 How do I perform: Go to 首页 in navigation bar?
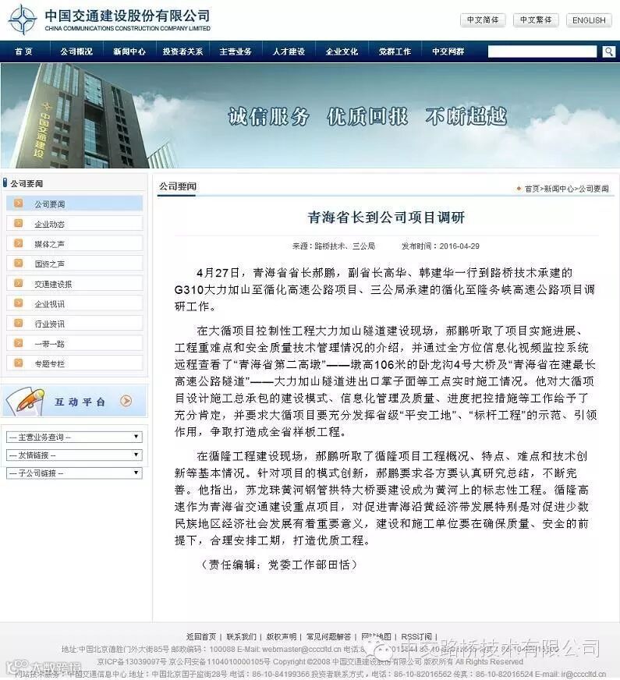(24, 51)
